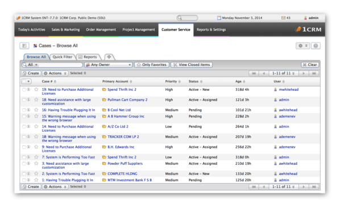Screen dimensions: 341x208
Task: Focus the global search field in the header
Action: pos(187,18)
